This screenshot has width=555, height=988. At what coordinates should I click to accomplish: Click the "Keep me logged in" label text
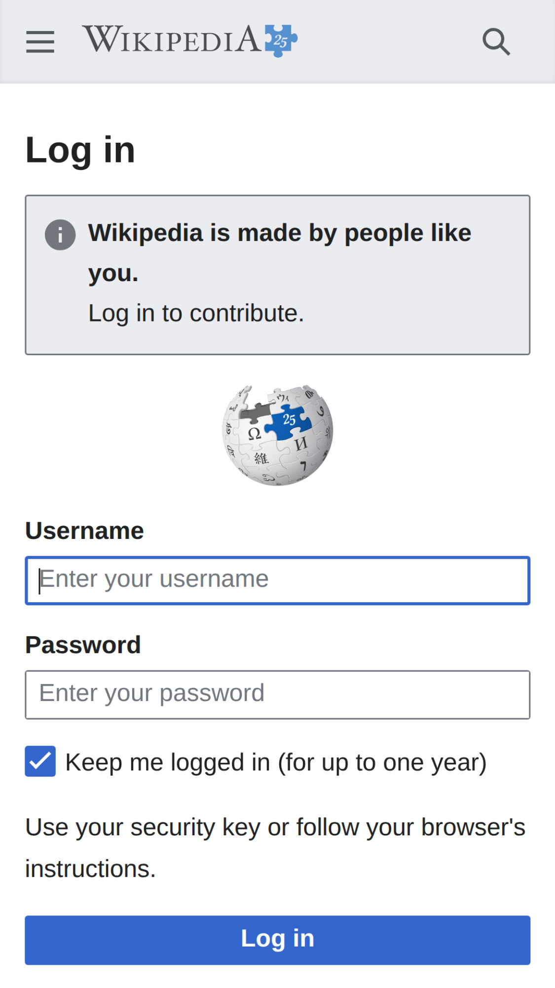(x=276, y=762)
